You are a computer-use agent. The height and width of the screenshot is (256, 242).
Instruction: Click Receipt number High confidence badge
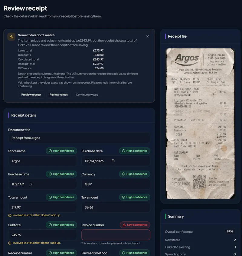coord(61,253)
